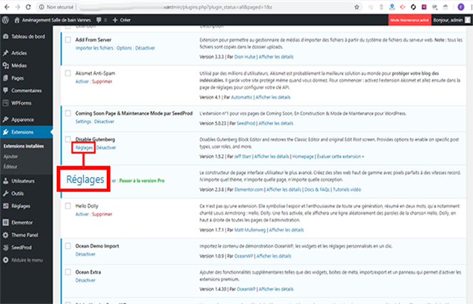Open Matt Mullenweg author link

[250, 230]
